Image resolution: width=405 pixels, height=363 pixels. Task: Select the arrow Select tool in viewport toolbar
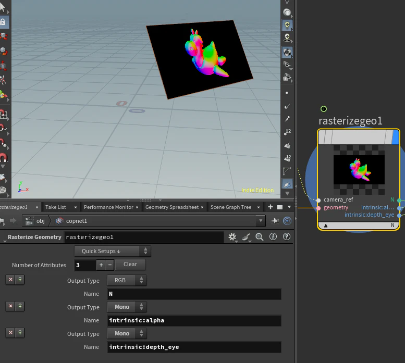click(x=3, y=7)
